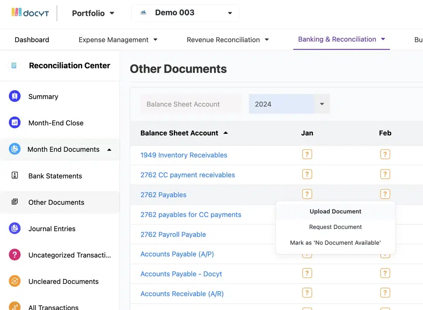Click the Uncleared Documents icon

pos(14,281)
